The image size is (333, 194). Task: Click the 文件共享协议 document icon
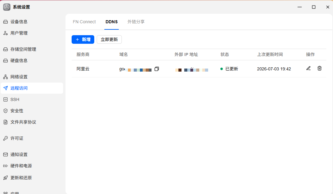(x=6, y=122)
